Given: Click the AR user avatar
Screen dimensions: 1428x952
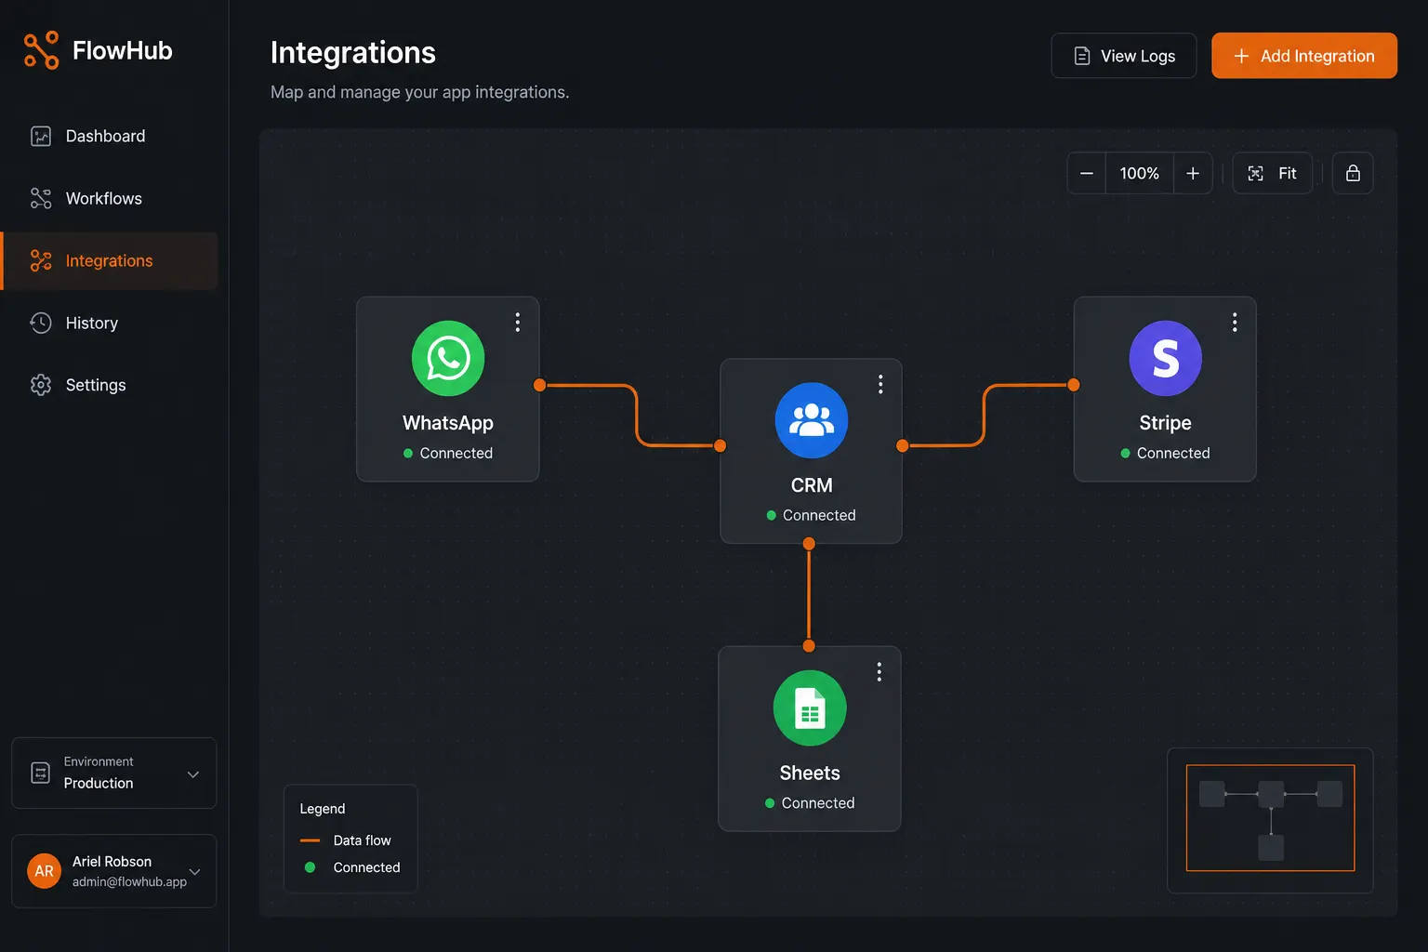Looking at the screenshot, I should 44,871.
